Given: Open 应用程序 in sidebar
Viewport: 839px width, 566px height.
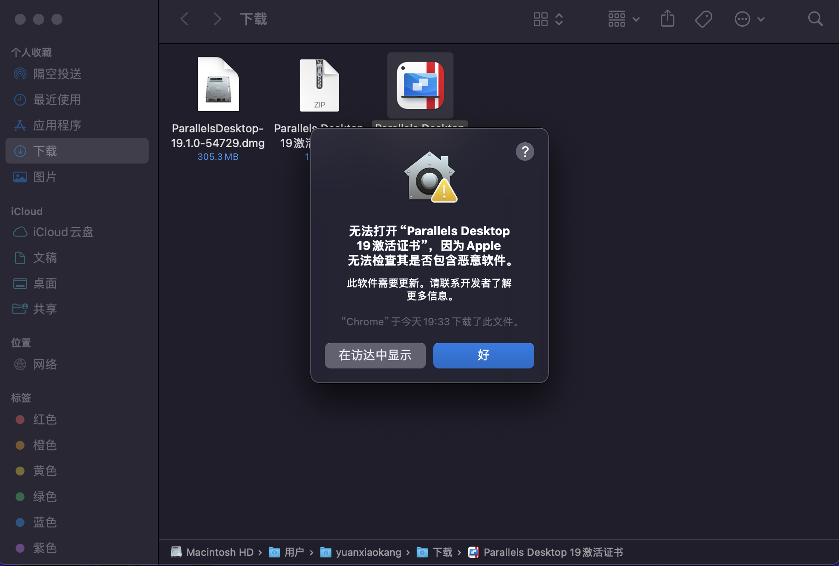Looking at the screenshot, I should [x=77, y=125].
